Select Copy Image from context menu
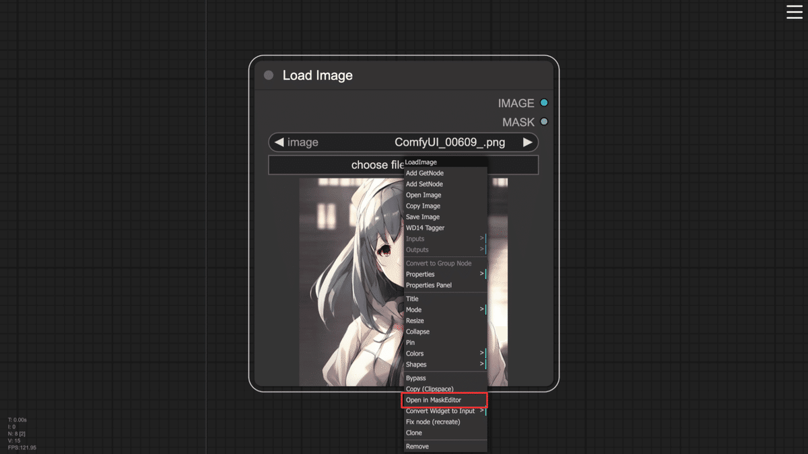Viewport: 808px width, 454px height. pyautogui.click(x=445, y=206)
